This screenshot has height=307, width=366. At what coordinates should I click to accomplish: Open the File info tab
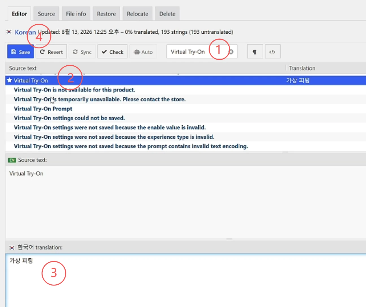coord(76,14)
